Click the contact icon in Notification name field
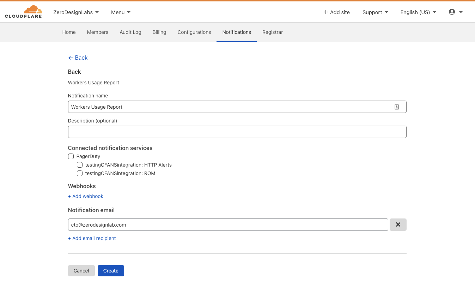 [x=397, y=107]
